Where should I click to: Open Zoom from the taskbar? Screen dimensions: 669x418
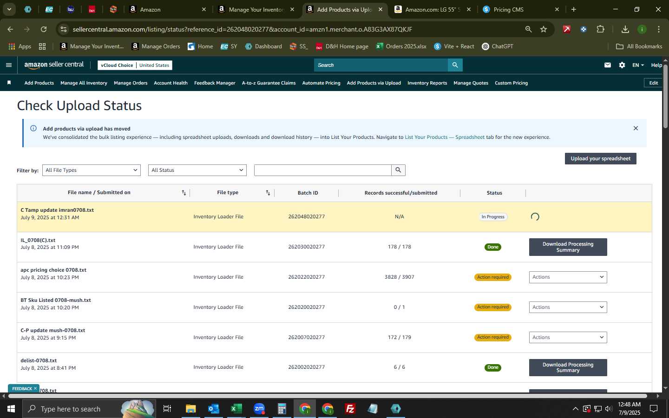tap(259, 409)
